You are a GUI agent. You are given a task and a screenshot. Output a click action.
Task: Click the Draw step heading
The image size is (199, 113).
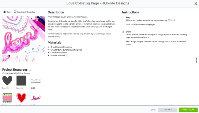[x=129, y=32]
